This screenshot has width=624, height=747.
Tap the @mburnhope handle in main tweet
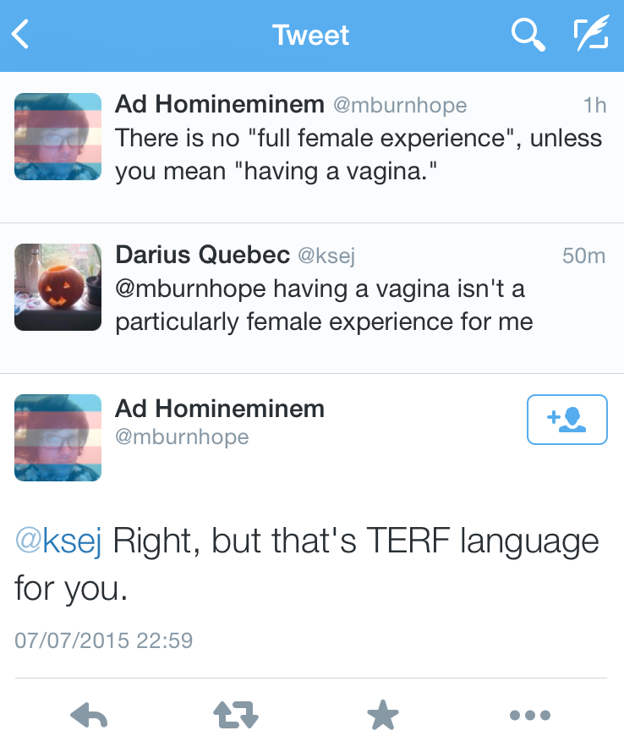click(x=182, y=437)
